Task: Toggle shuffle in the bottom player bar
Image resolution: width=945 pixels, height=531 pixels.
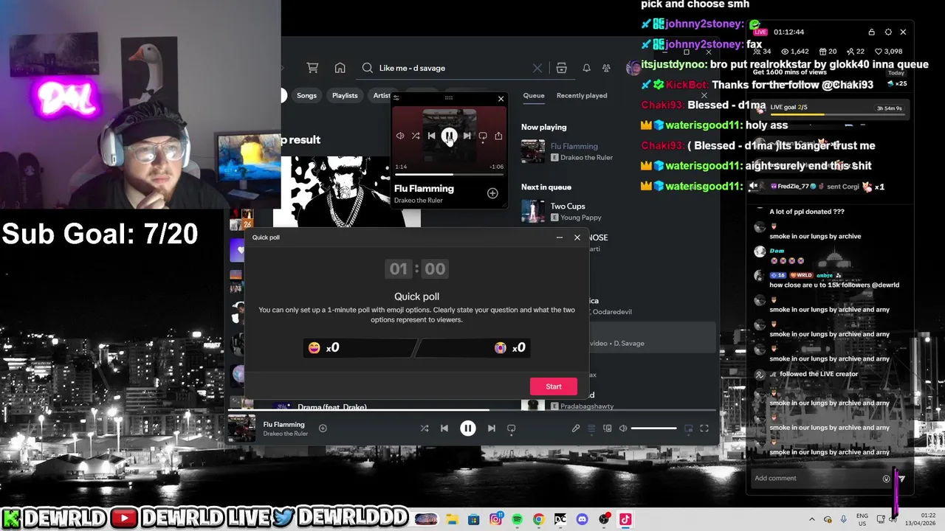Action: point(425,428)
